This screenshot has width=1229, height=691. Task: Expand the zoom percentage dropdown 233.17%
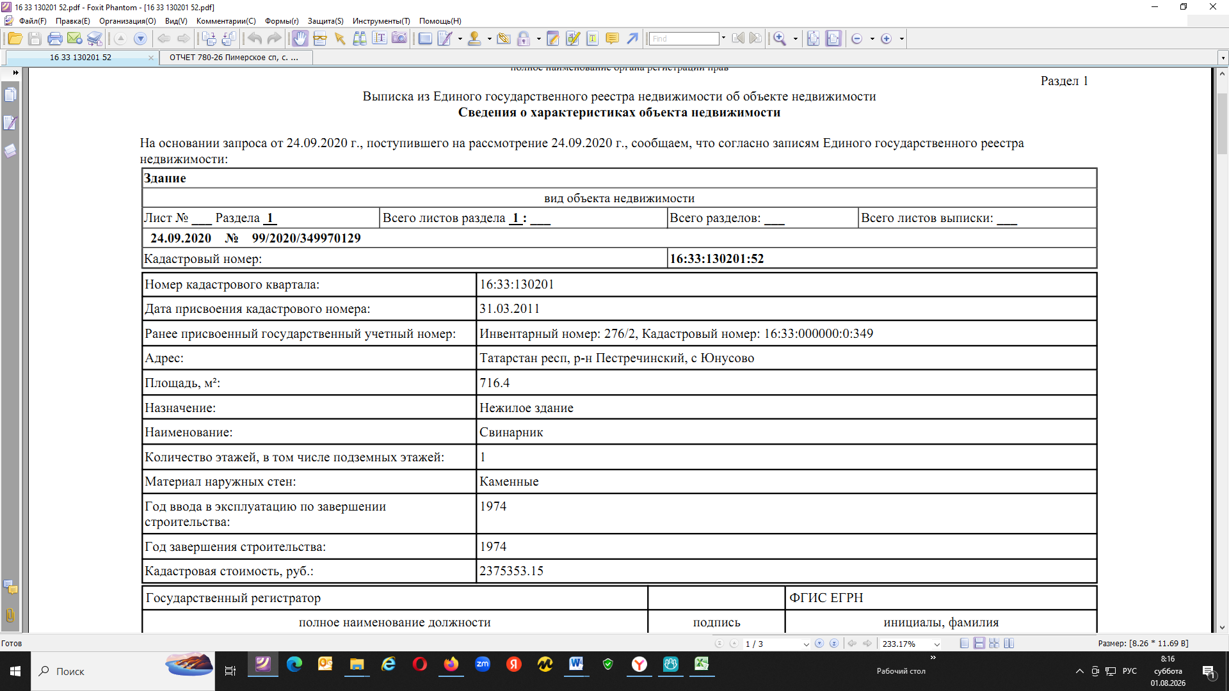(x=937, y=644)
